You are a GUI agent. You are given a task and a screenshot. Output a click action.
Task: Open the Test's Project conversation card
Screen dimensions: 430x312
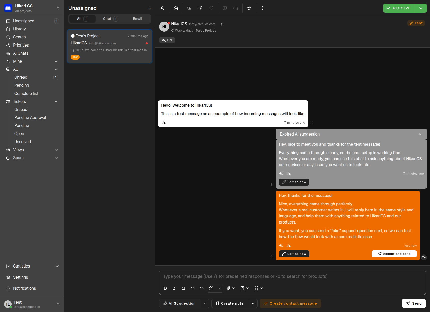coord(110,46)
